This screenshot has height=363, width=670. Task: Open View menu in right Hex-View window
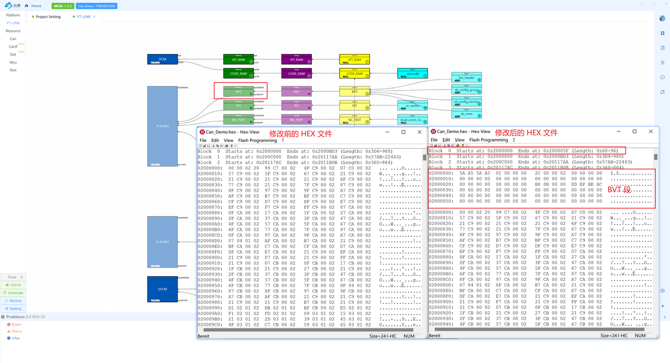460,140
